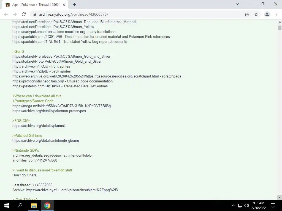The width and height of the screenshot is (282, 211).
Task: Click the '>Gen 2' greentext line
Action: point(18,51)
